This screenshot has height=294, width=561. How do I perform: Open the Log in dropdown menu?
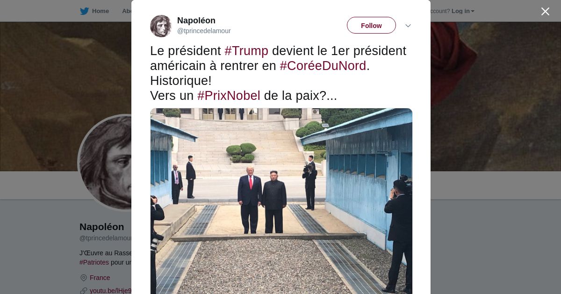click(463, 11)
